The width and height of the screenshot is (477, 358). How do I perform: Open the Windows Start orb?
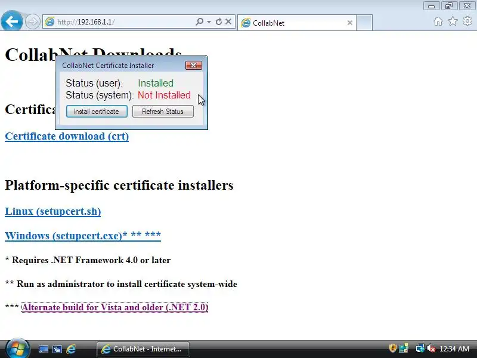17,349
